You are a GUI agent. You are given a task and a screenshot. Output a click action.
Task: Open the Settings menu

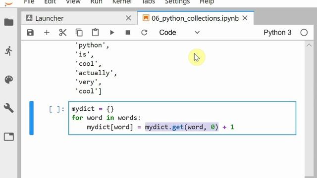click(x=177, y=2)
